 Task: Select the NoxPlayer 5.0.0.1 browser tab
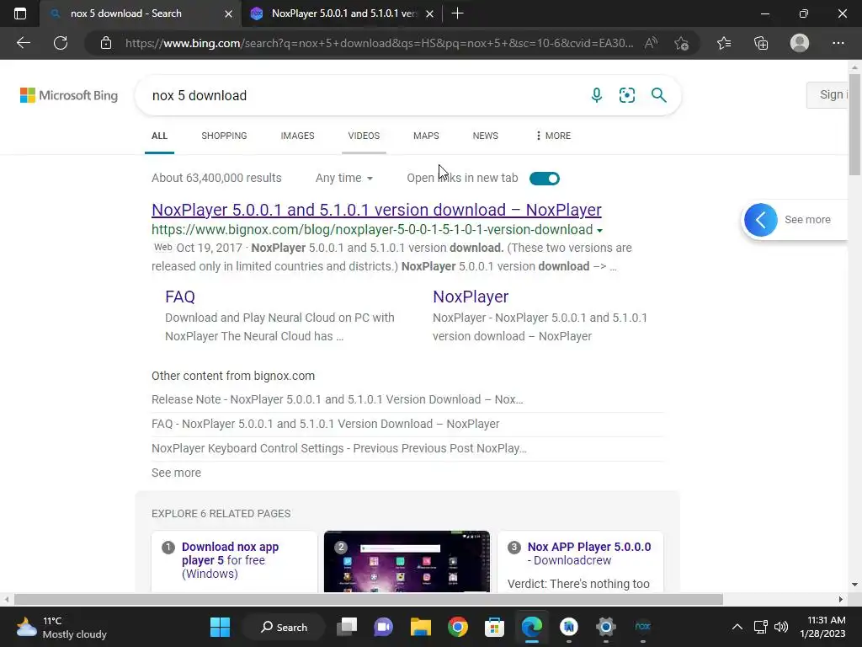point(343,13)
